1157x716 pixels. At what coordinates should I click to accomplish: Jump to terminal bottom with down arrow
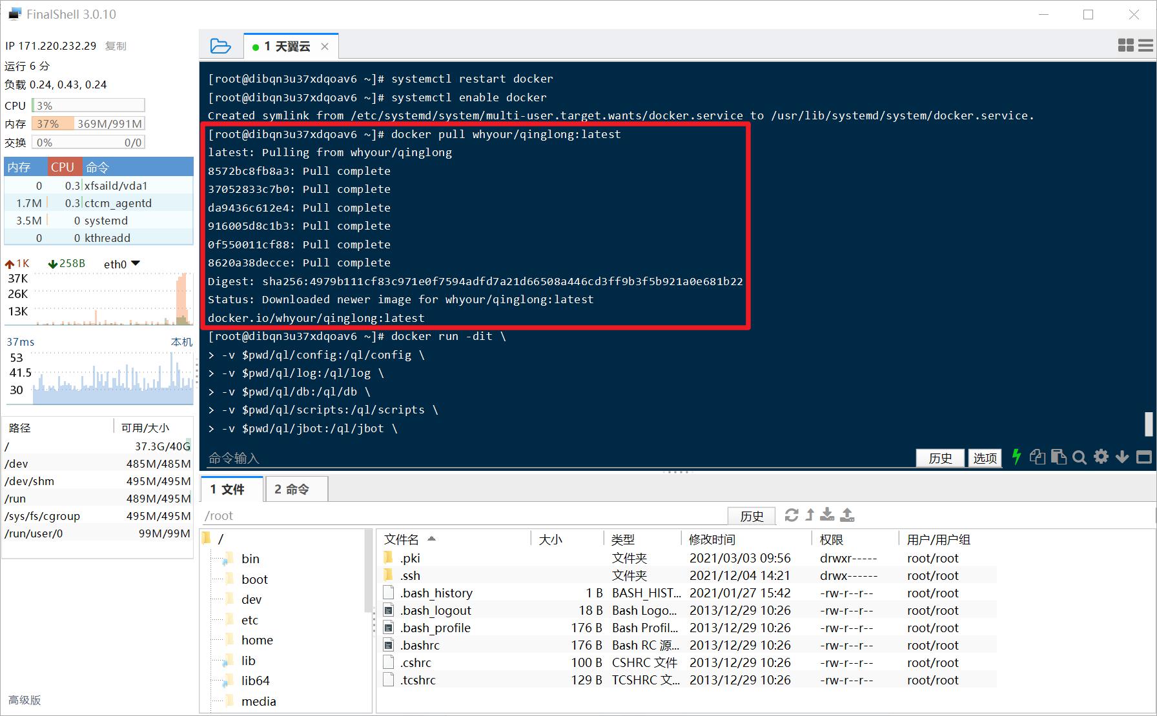click(x=1122, y=457)
